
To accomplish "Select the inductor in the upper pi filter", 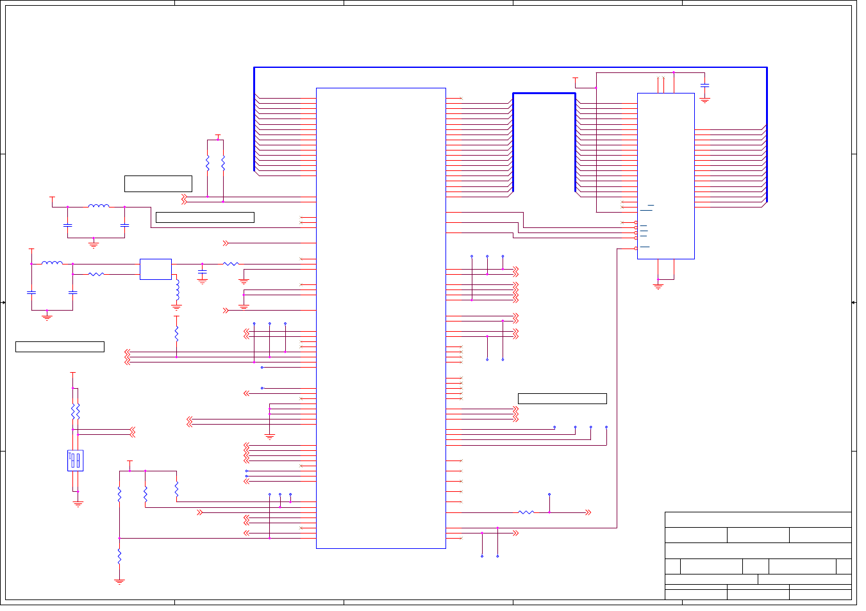I will click(x=99, y=206).
